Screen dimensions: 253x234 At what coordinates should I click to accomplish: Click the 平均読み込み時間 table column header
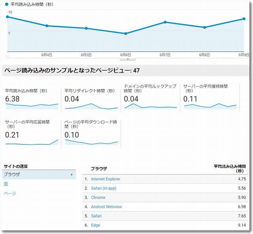click(230, 169)
